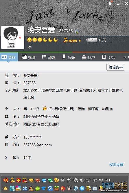Image resolution: width=129 pixels, height=193 pixels.
Task: Open the 权限设置 permission settings link
Action: pos(116,165)
